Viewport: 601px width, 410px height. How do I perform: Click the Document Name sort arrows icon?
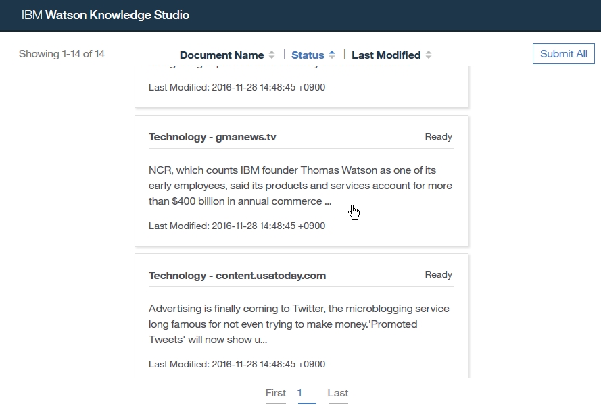[272, 55]
